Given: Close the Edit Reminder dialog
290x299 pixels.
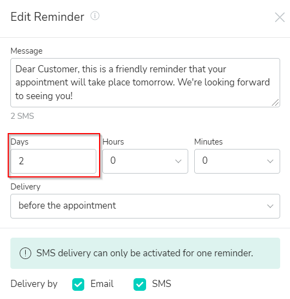Looking at the screenshot, I should click(280, 18).
